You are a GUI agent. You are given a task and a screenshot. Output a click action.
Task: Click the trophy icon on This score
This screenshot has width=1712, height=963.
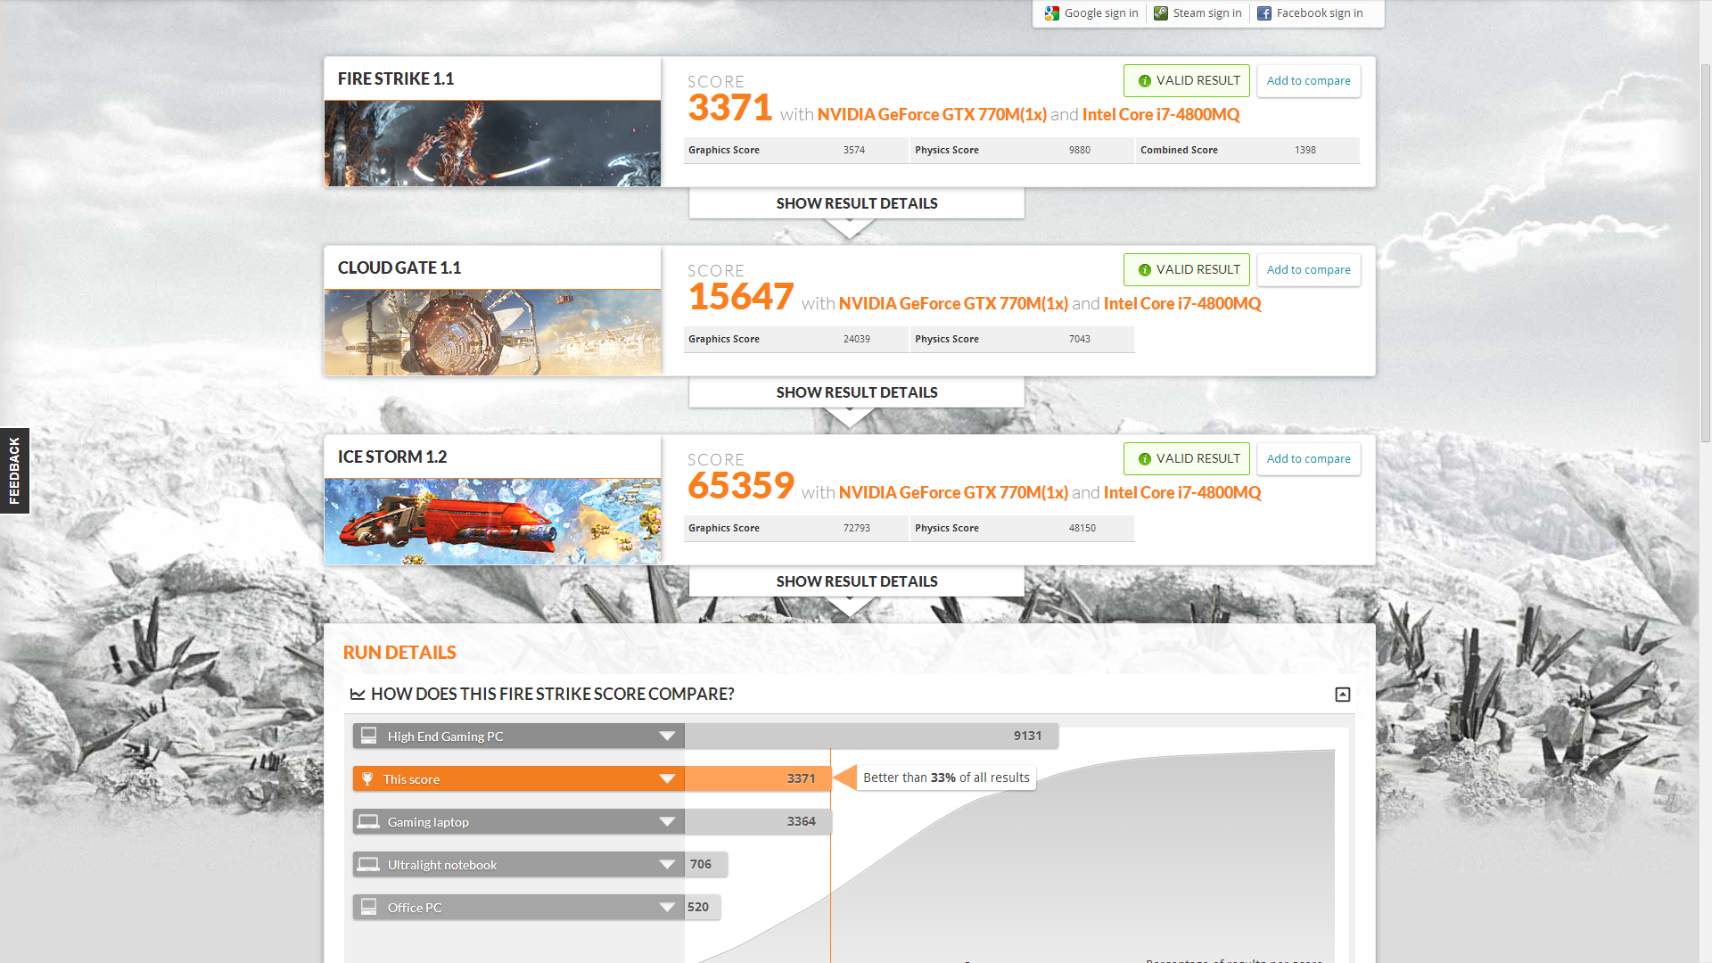[367, 778]
